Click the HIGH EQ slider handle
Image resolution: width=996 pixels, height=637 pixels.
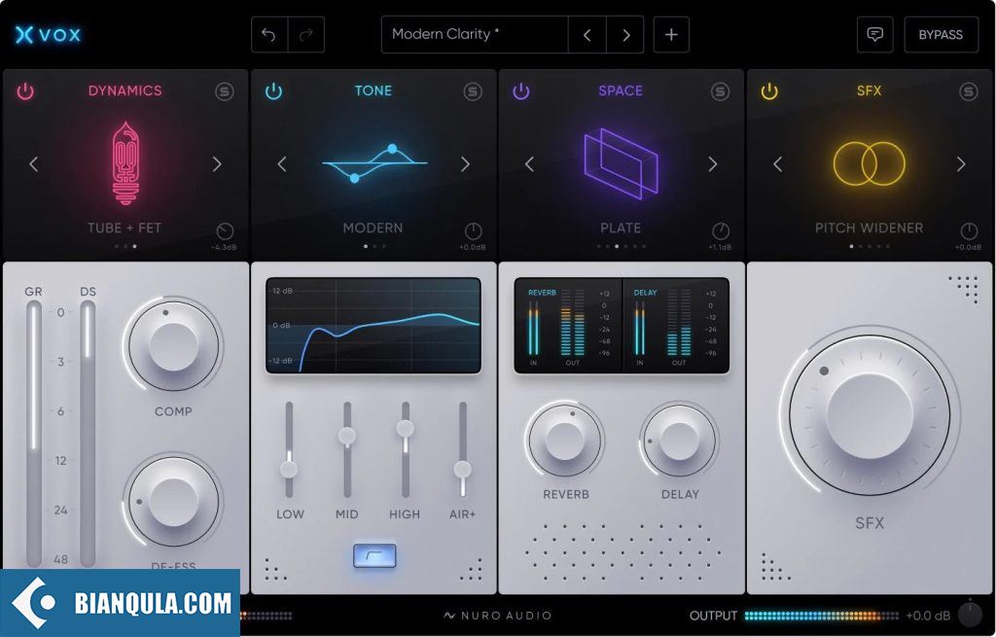pos(406,429)
